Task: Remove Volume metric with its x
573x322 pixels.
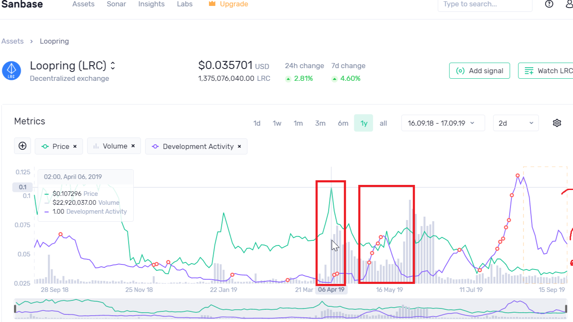Action: pyautogui.click(x=133, y=146)
